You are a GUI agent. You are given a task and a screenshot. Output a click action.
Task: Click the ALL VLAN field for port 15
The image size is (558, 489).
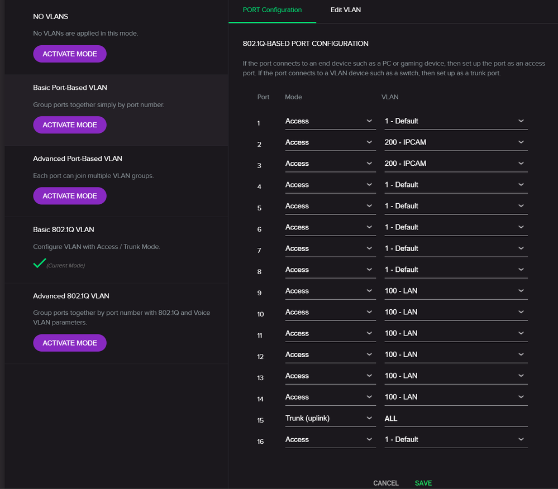(455, 418)
